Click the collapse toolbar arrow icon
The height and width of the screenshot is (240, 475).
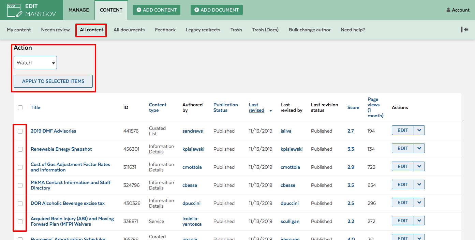coord(464,30)
